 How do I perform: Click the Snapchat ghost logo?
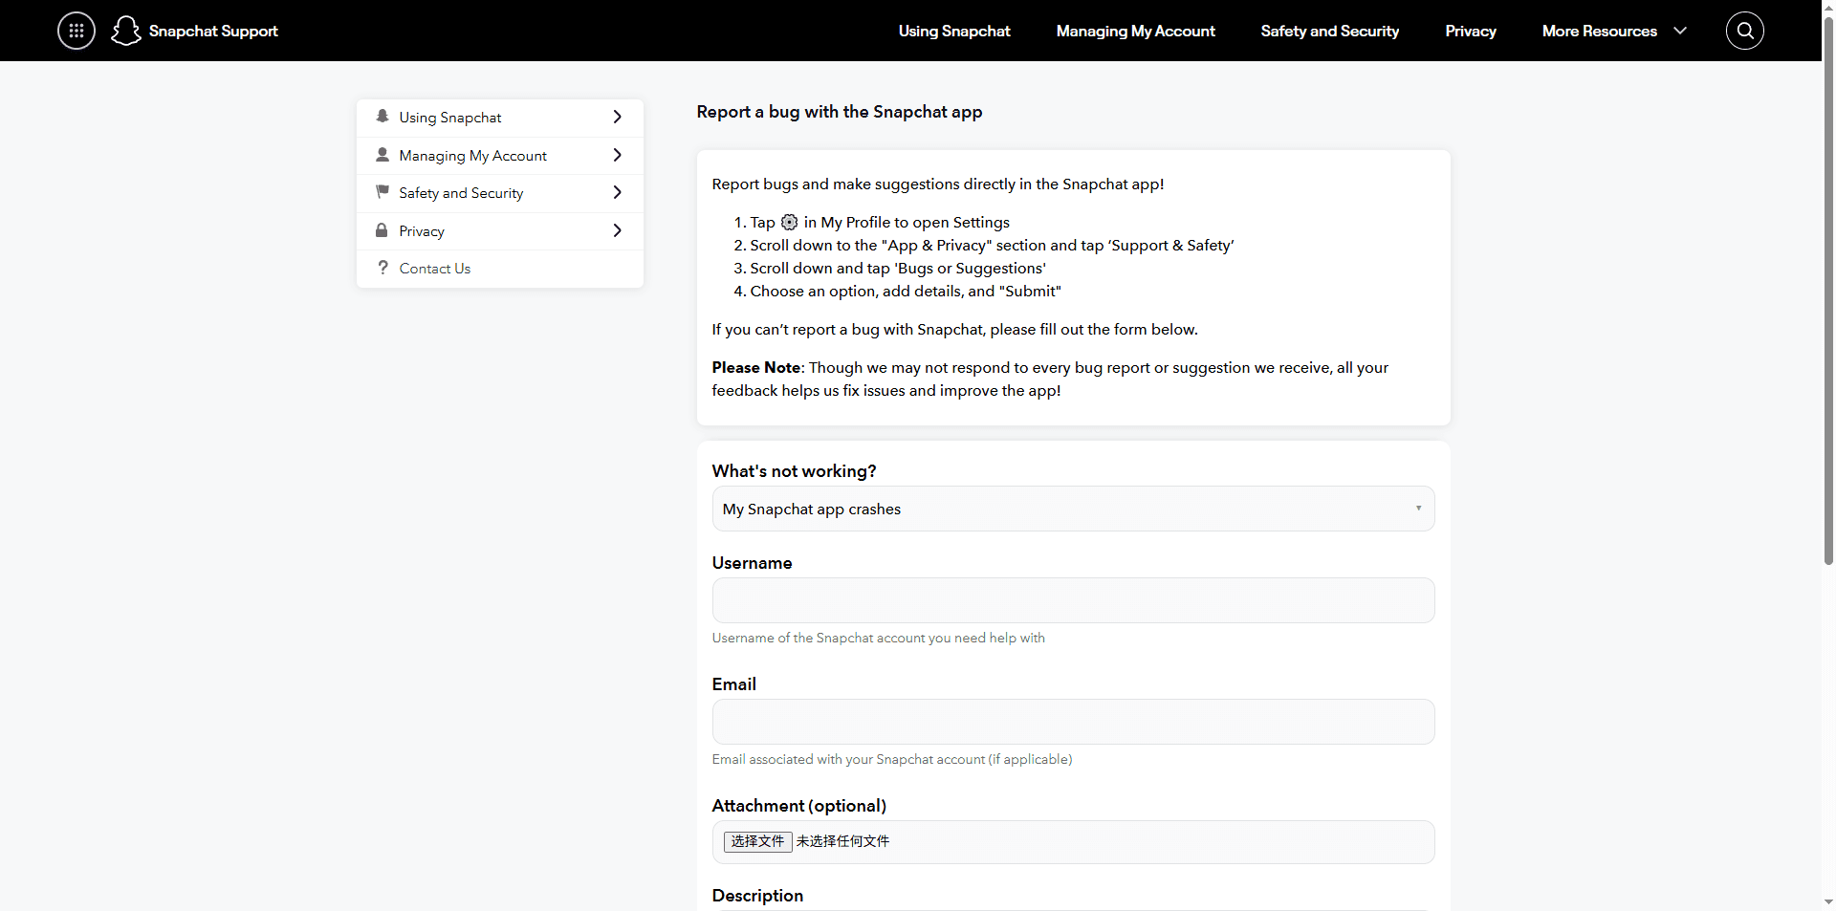[x=125, y=31]
